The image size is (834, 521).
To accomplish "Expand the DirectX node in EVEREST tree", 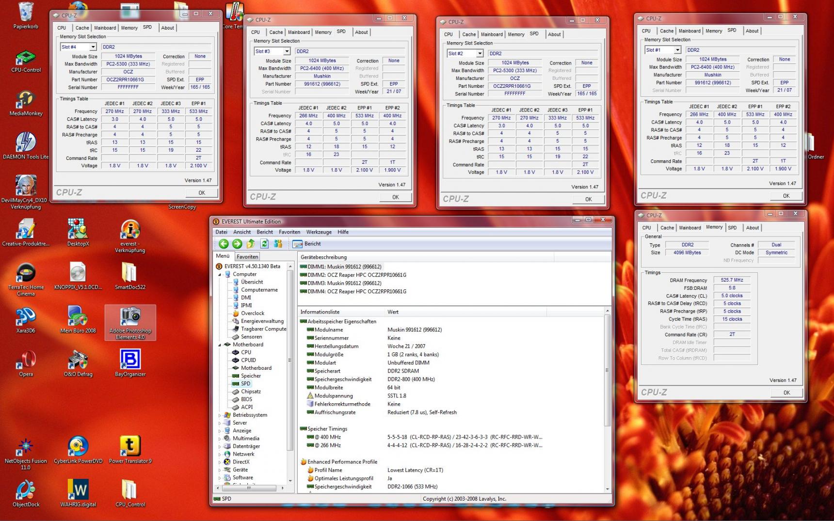I will point(220,462).
